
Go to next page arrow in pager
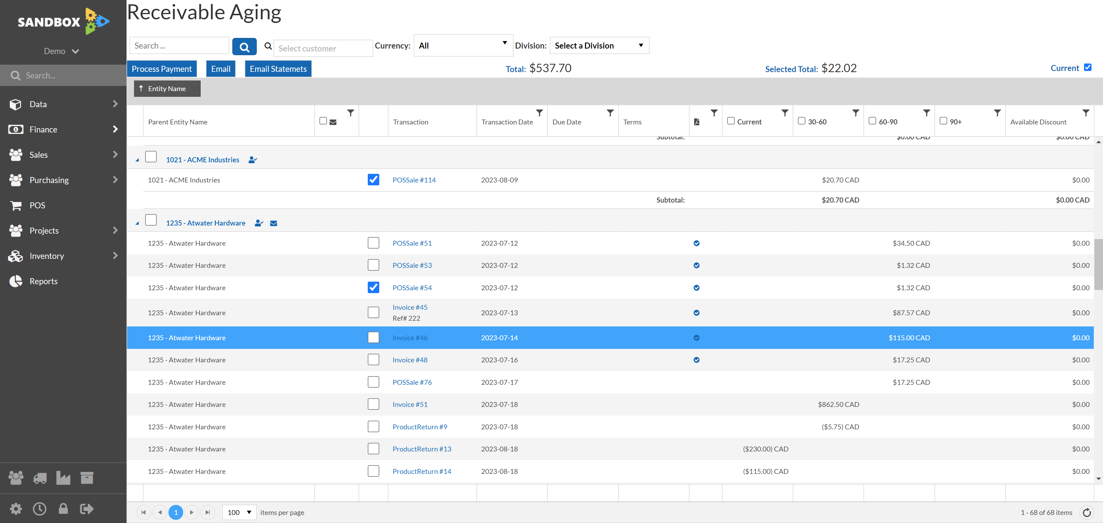pos(192,513)
